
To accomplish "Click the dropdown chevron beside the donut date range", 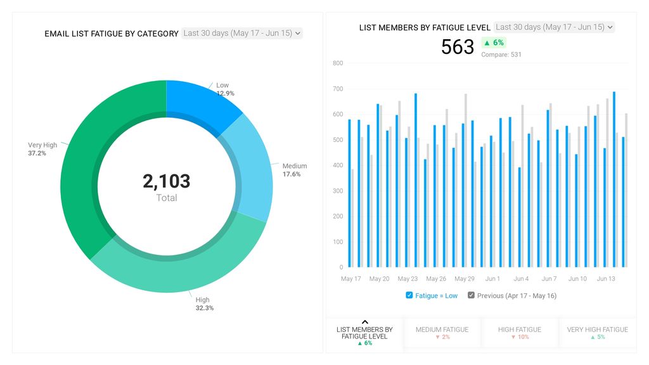I will click(297, 33).
